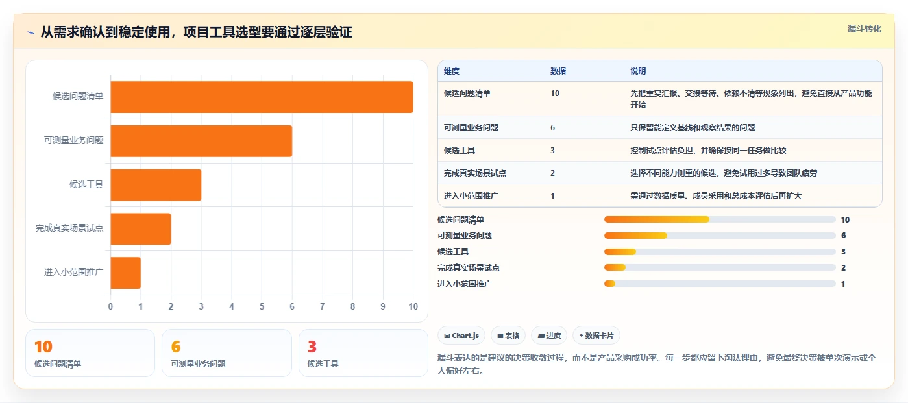Screen dimensions: 908x403
Task: Click the 进入小范围推广 chart bar
Action: tap(126, 273)
